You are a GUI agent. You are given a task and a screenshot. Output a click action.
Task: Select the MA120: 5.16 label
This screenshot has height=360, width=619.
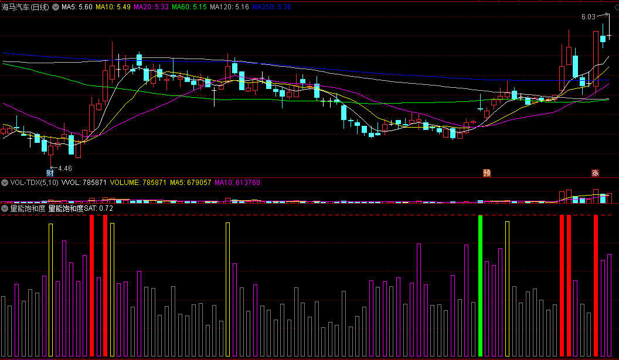point(229,7)
